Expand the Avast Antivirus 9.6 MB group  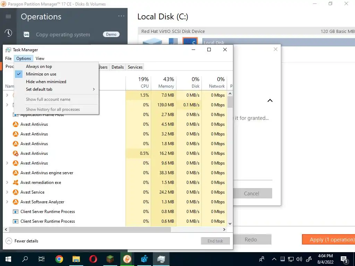click(7, 163)
